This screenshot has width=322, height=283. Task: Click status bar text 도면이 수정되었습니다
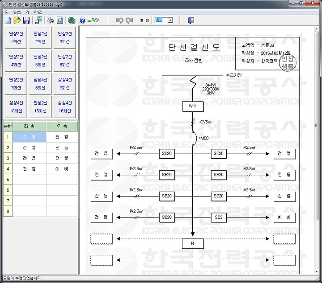(22, 278)
